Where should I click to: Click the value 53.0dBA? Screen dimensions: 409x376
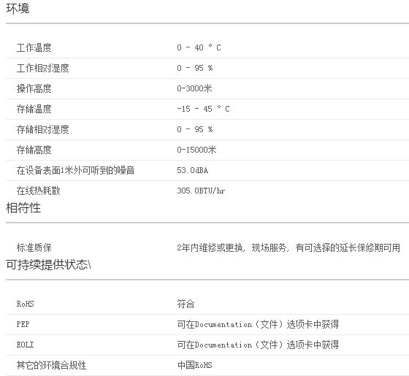(193, 171)
